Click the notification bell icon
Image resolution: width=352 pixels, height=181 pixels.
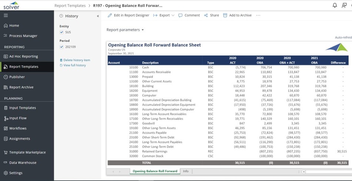pos(335,5)
